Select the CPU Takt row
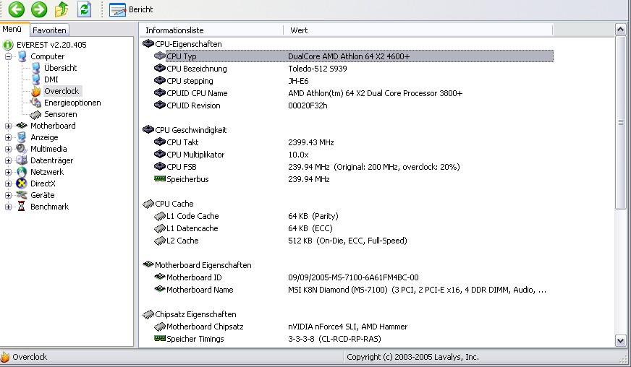 353,142
